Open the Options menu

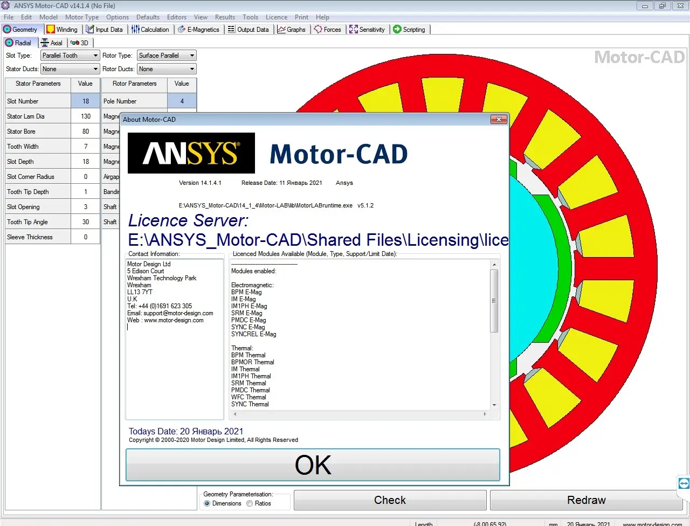click(x=118, y=17)
